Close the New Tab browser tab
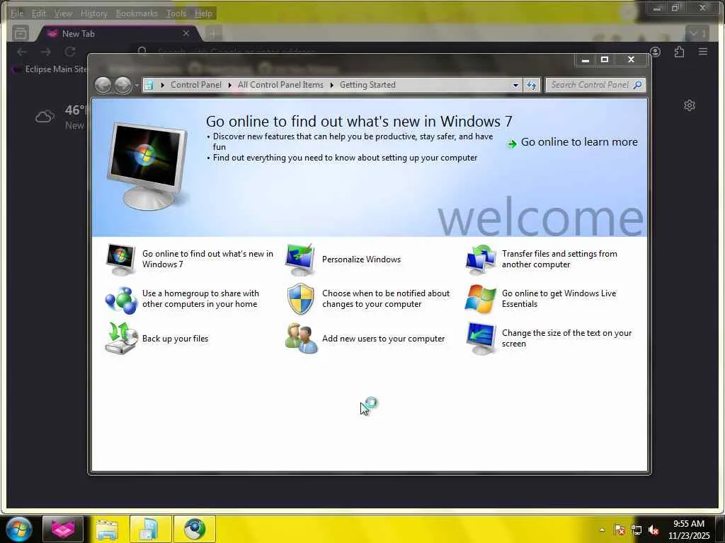This screenshot has height=543, width=725. (186, 33)
